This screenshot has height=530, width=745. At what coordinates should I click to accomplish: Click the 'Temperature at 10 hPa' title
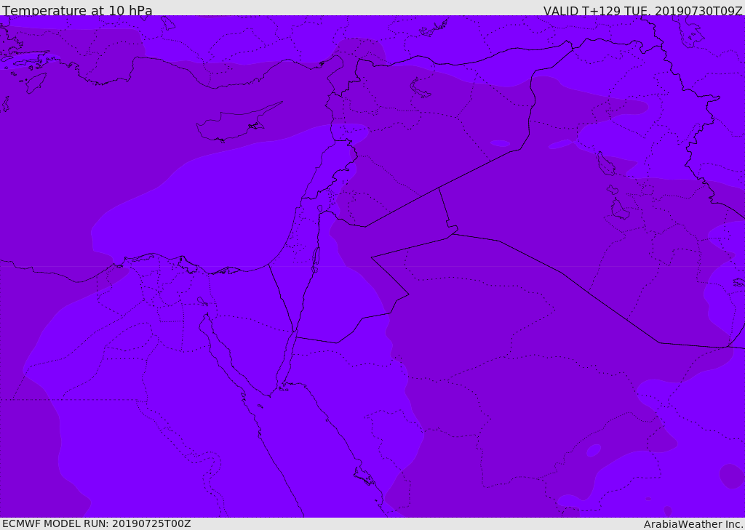coord(77,10)
